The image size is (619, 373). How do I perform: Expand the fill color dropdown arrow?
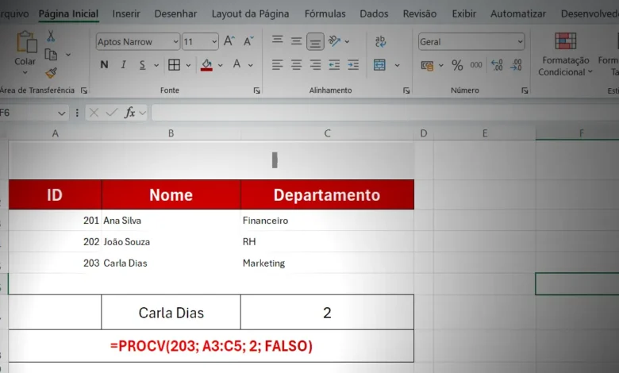pyautogui.click(x=221, y=65)
